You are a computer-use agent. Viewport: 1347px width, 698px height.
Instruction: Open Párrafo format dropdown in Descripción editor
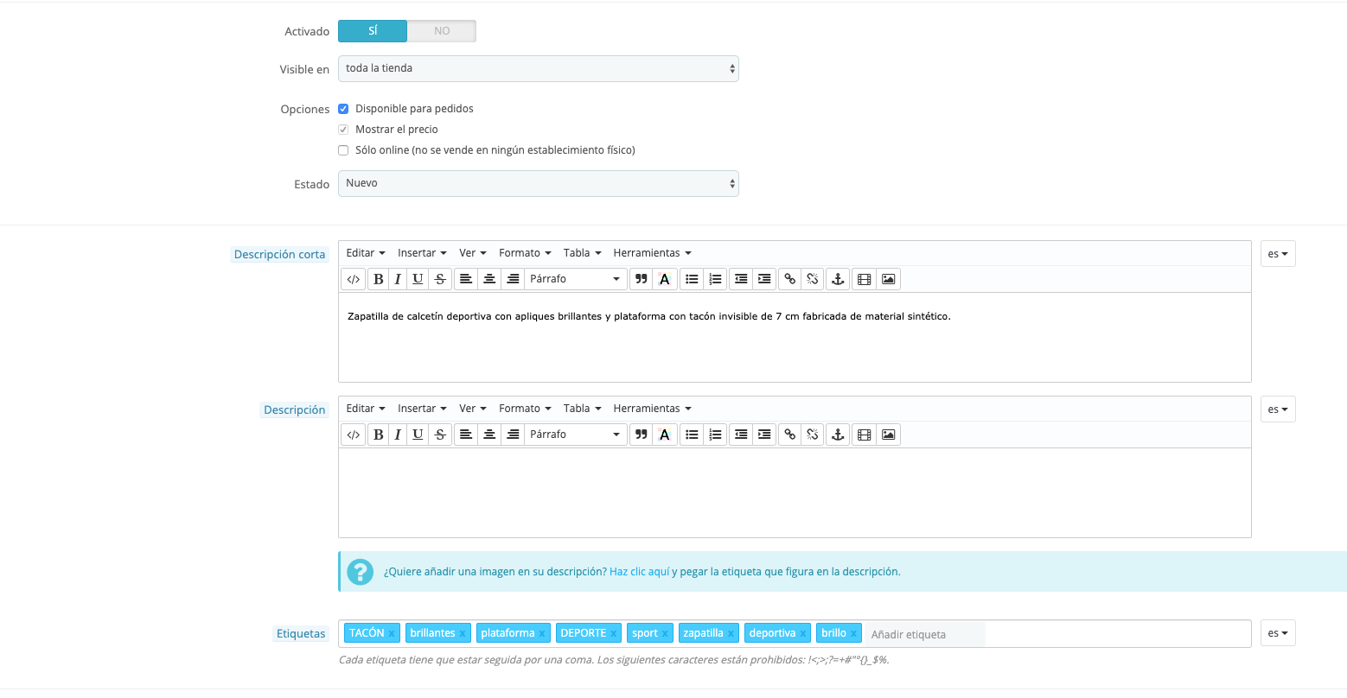point(575,435)
